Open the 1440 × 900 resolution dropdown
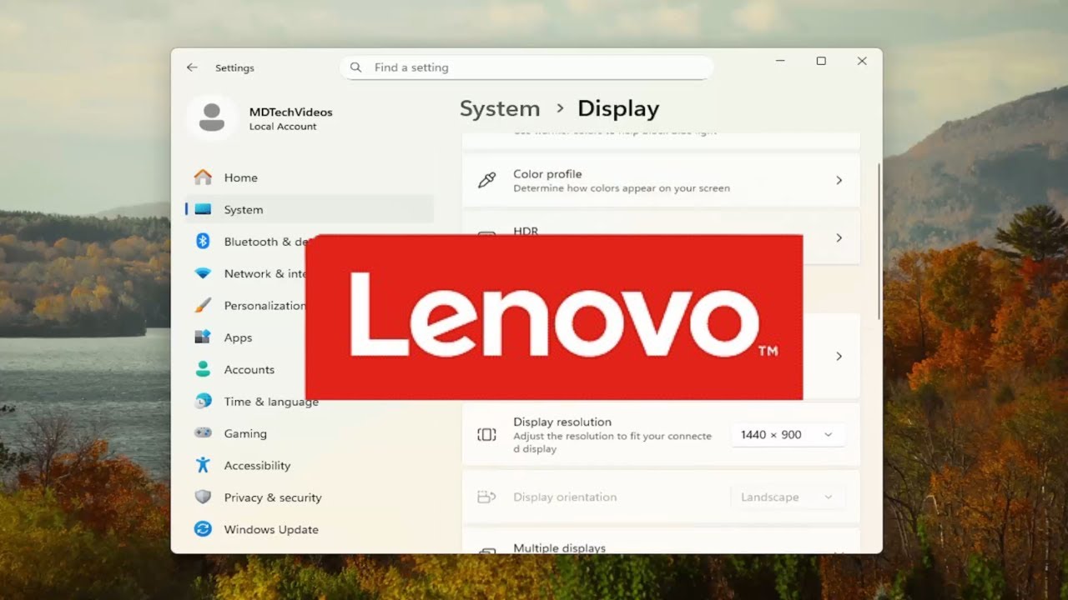The width and height of the screenshot is (1068, 600). pos(788,434)
